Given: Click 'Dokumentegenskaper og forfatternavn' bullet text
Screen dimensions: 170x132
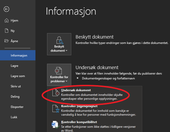Looking at the screenshot, I should tap(108, 78).
